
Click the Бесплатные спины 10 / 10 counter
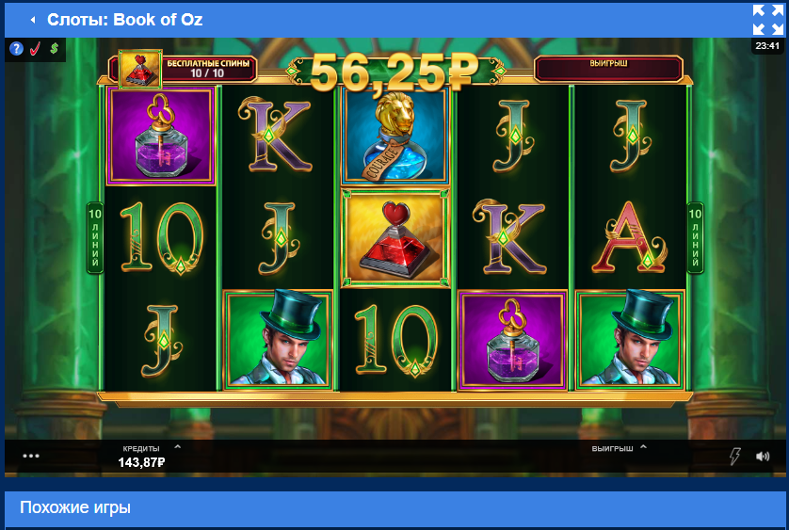pyautogui.click(x=208, y=69)
